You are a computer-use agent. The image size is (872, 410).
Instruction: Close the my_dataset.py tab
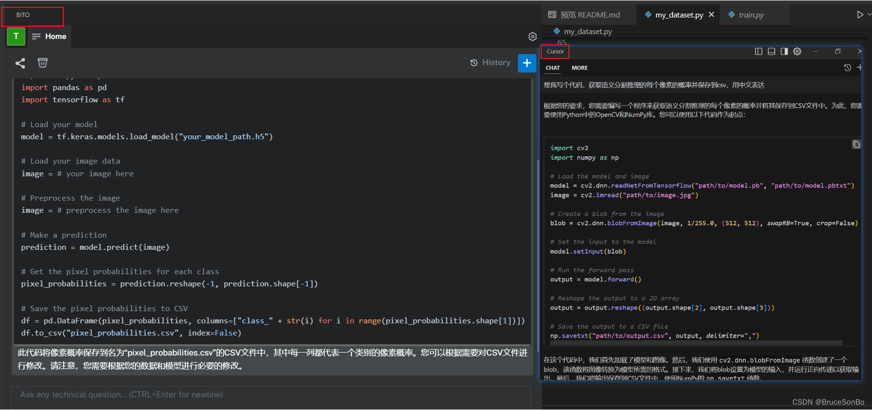click(x=711, y=15)
